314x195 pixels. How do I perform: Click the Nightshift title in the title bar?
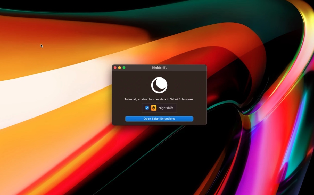tap(159, 68)
